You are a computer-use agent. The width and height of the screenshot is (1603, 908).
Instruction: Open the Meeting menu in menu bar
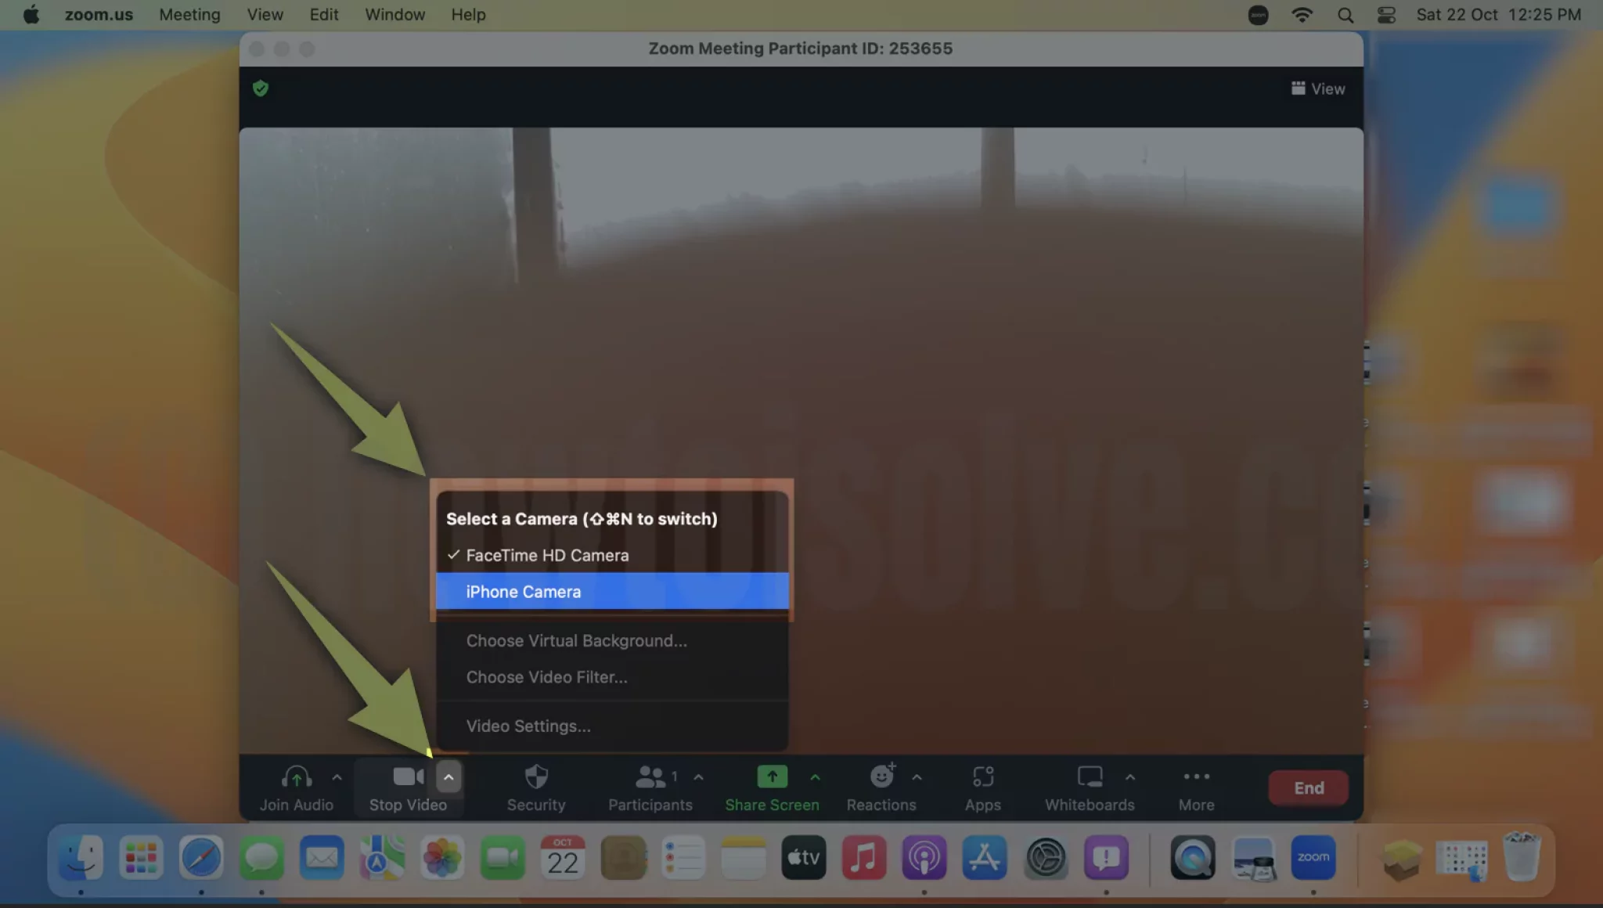click(189, 15)
